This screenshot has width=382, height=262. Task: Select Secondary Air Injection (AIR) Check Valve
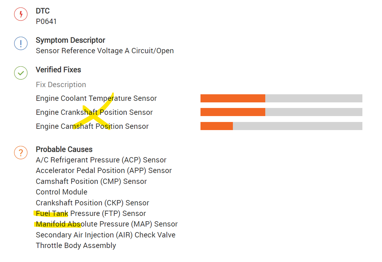pos(106,235)
